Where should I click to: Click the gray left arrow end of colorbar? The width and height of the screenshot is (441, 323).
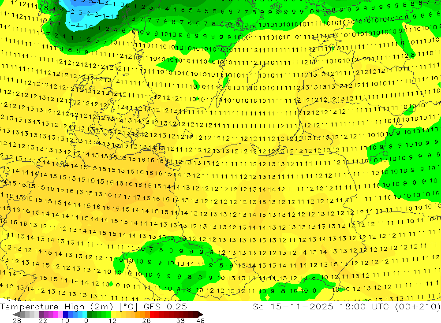pyautogui.click(x=16, y=314)
